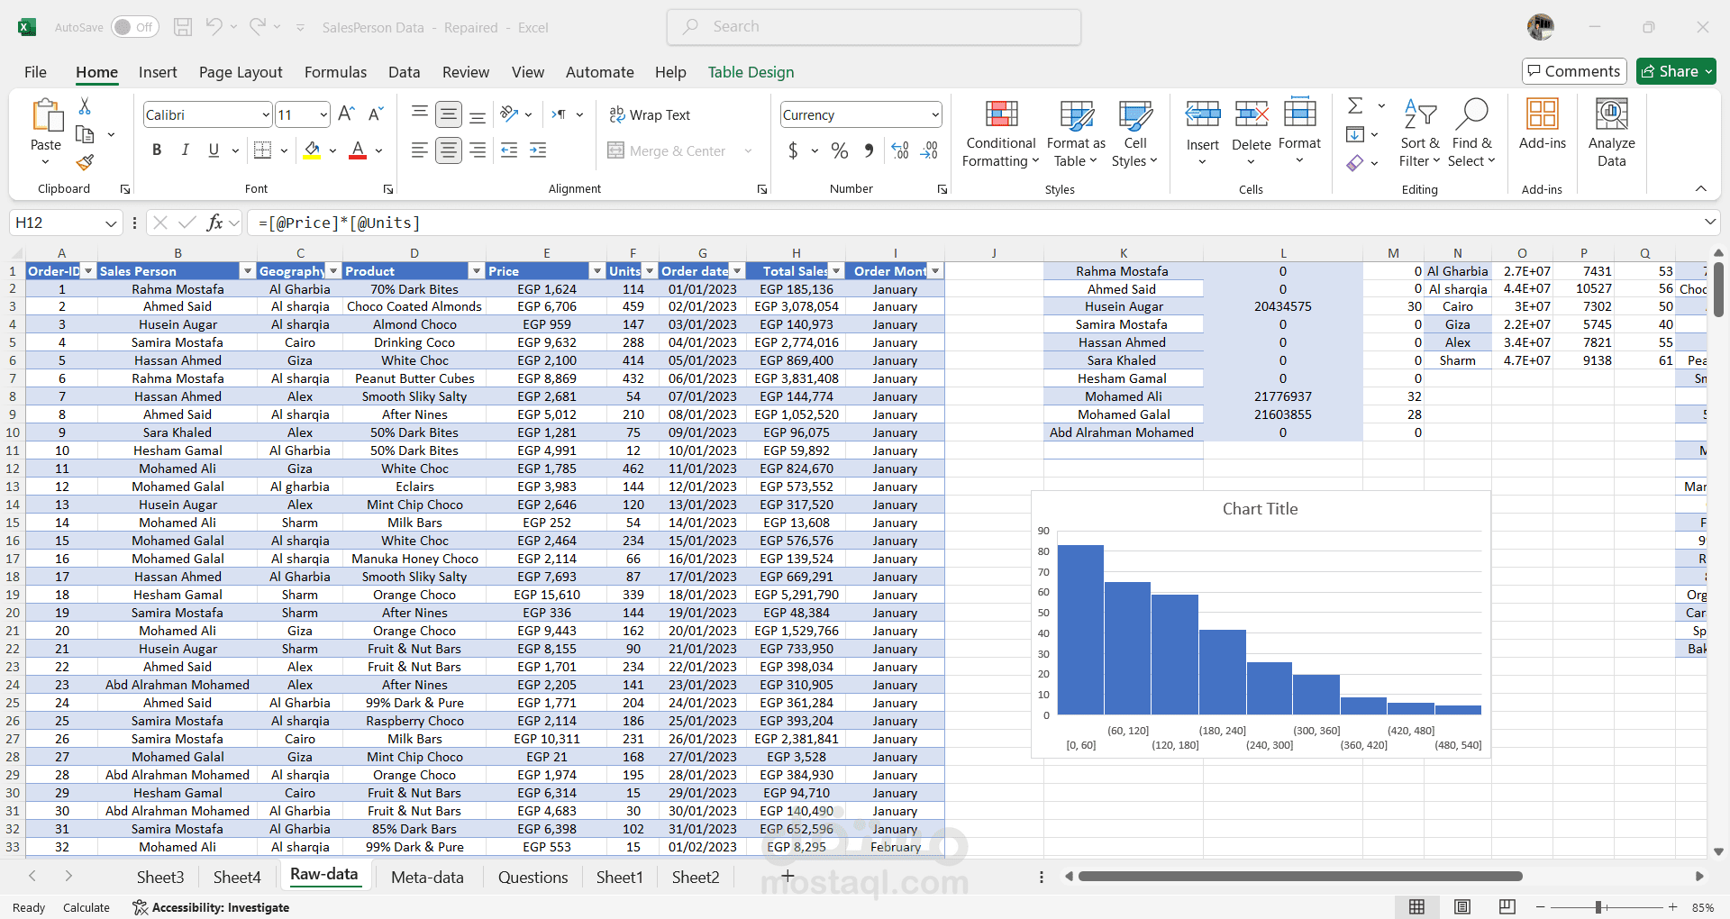The image size is (1730, 919).
Task: Open Price column filter dropdown
Action: tap(596, 271)
